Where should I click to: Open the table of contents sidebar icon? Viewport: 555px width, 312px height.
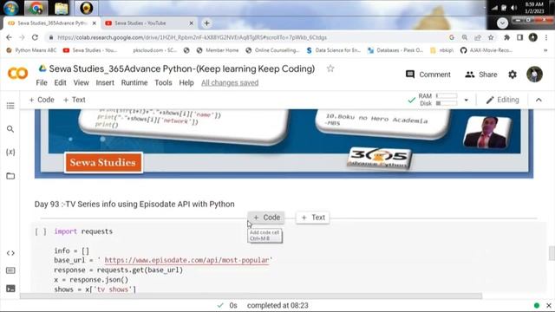[10, 106]
